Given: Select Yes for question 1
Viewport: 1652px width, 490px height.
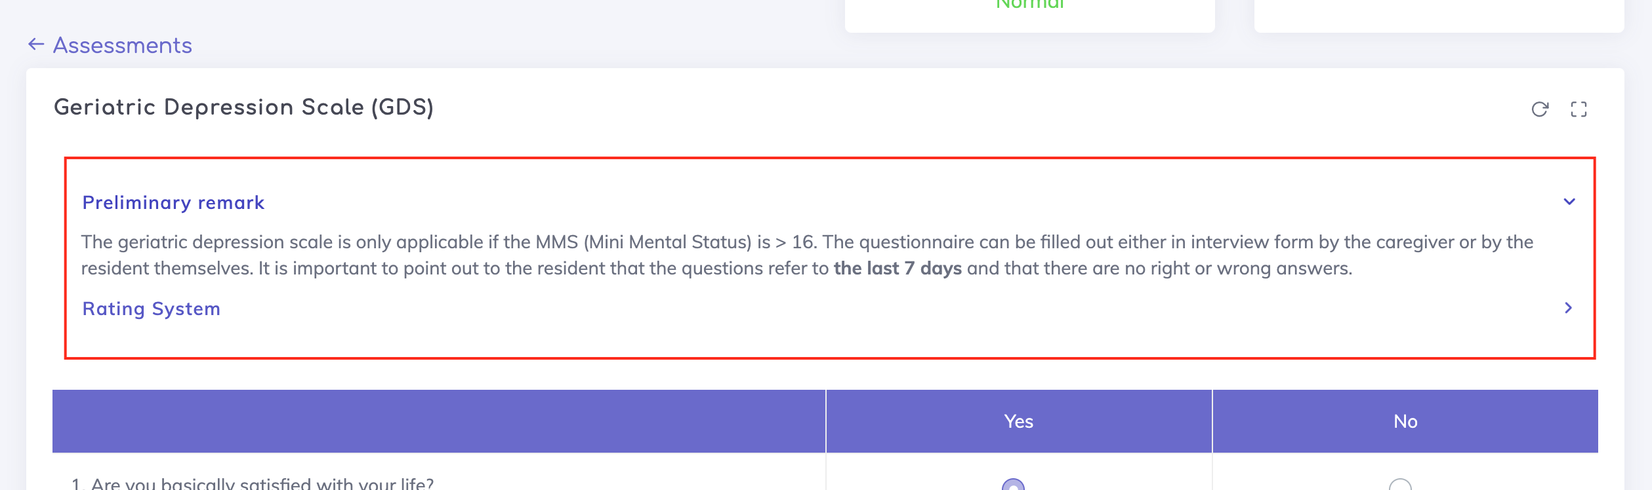Looking at the screenshot, I should [x=1013, y=485].
